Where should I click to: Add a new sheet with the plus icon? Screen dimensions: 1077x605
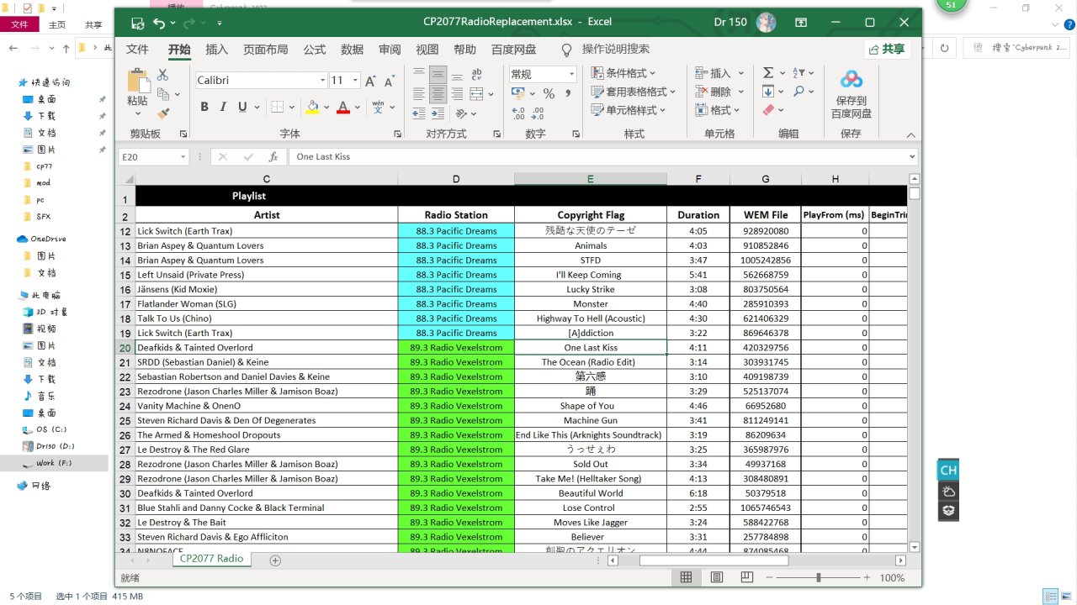275,560
